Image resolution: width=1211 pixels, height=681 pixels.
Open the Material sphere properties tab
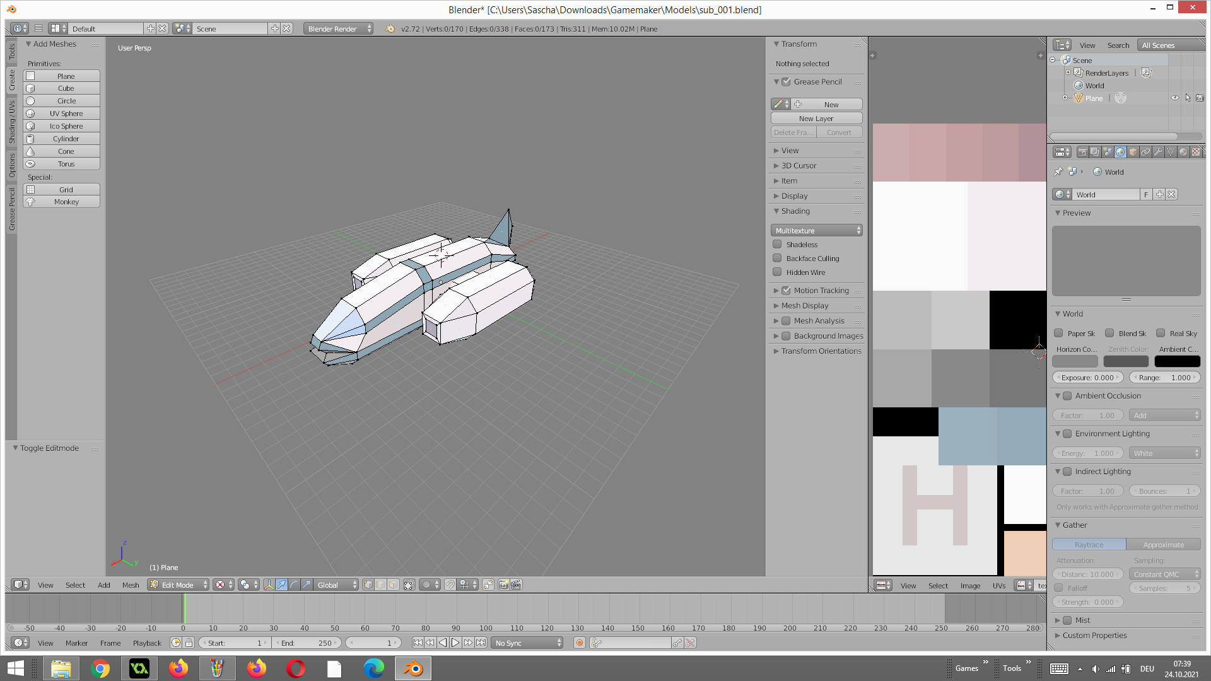click(1183, 152)
